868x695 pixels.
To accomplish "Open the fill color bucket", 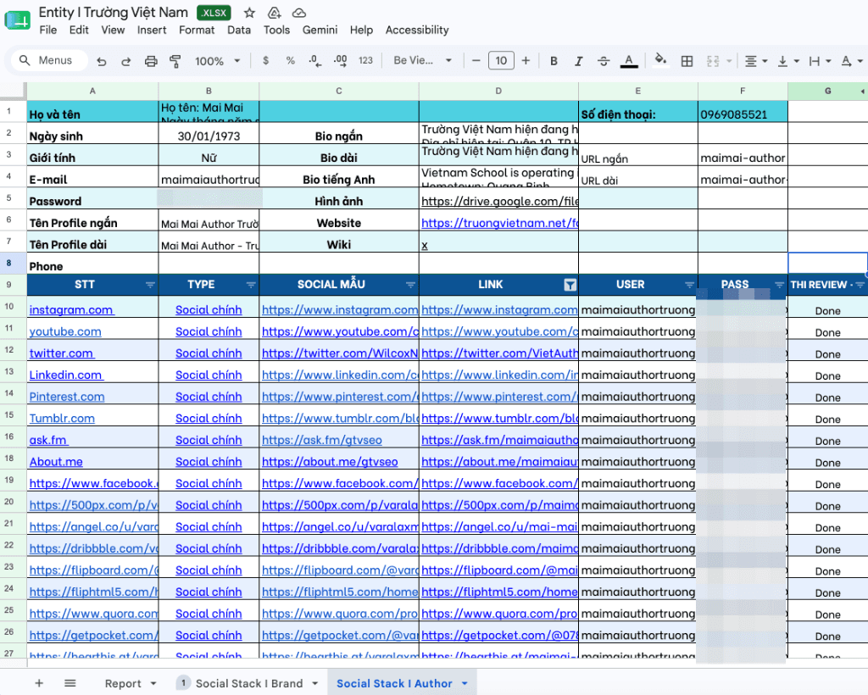I will pyautogui.click(x=659, y=60).
